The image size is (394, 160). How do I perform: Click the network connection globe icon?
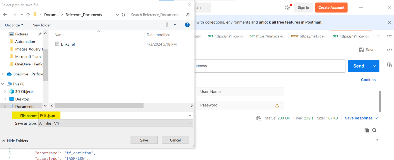tap(258, 118)
